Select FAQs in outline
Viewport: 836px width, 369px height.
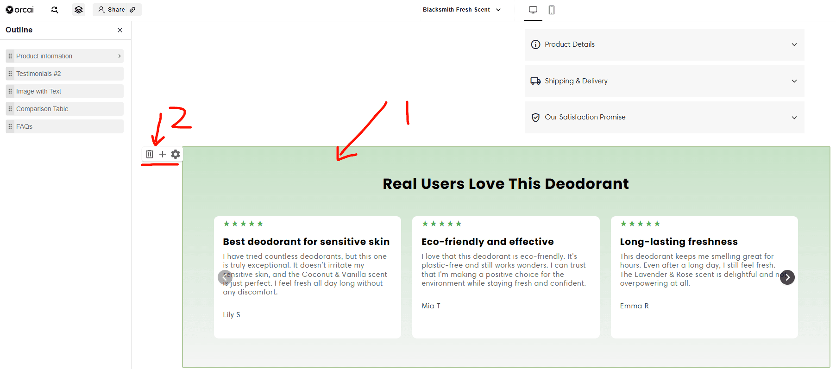[x=65, y=126]
